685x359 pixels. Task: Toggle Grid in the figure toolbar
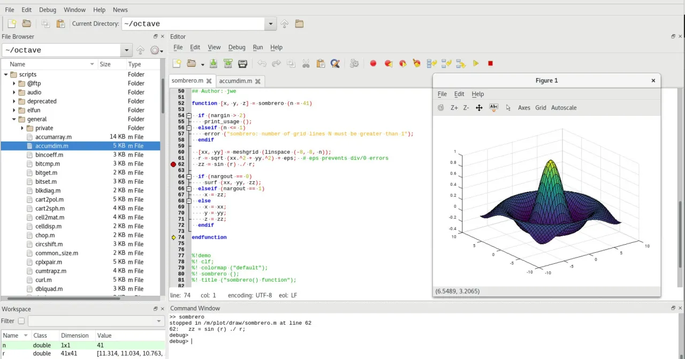pos(541,108)
